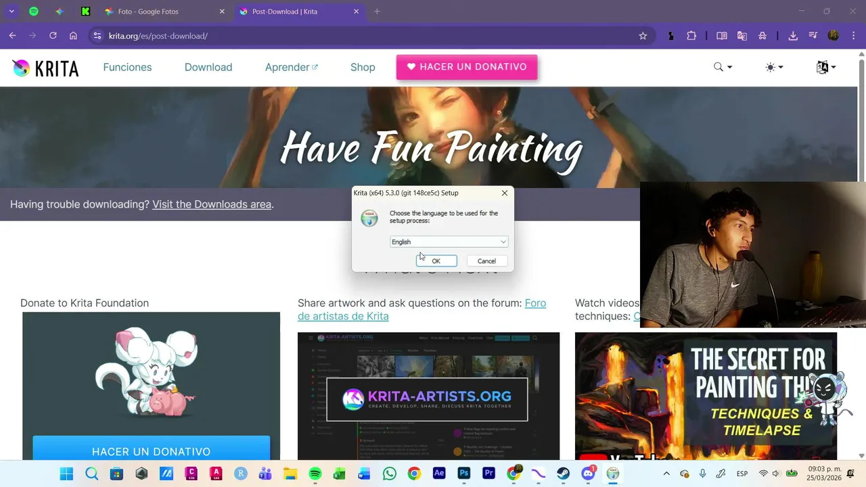Open the taskbar clock and date
This screenshot has height=487, width=866.
coord(824,473)
